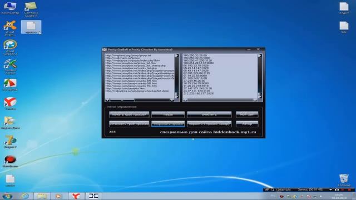Switch to the proxy grabber taskbar button
Screen dimensions: 356x200
coord(93,196)
